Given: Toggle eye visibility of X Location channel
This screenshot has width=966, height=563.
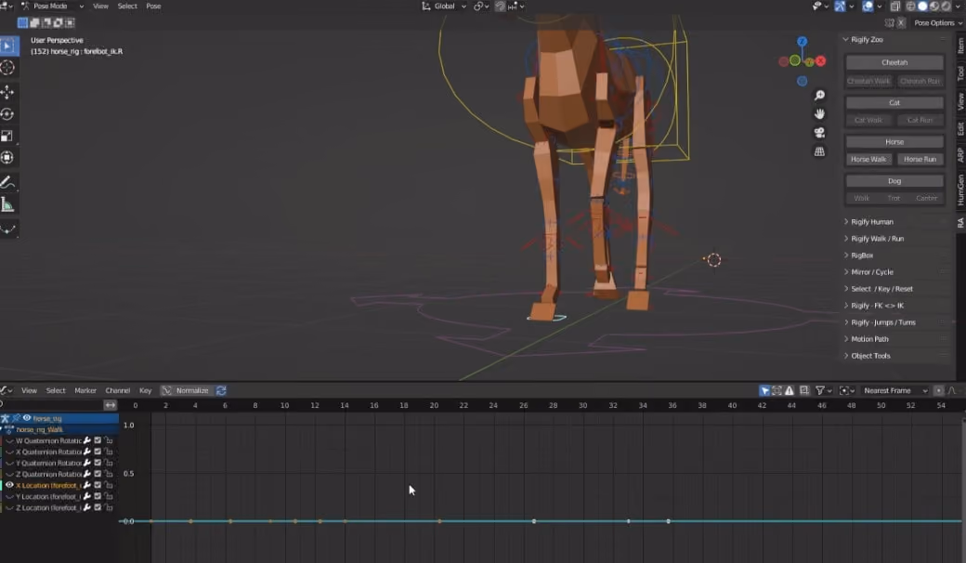Looking at the screenshot, I should [x=9, y=485].
